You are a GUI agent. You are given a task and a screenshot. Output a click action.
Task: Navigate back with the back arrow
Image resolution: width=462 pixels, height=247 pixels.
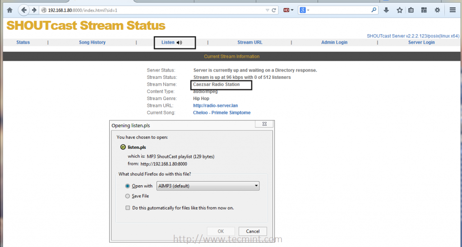[x=23, y=10]
